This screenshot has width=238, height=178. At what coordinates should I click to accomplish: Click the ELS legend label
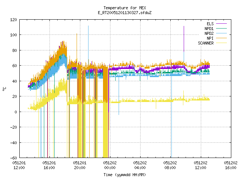(x=210, y=24)
